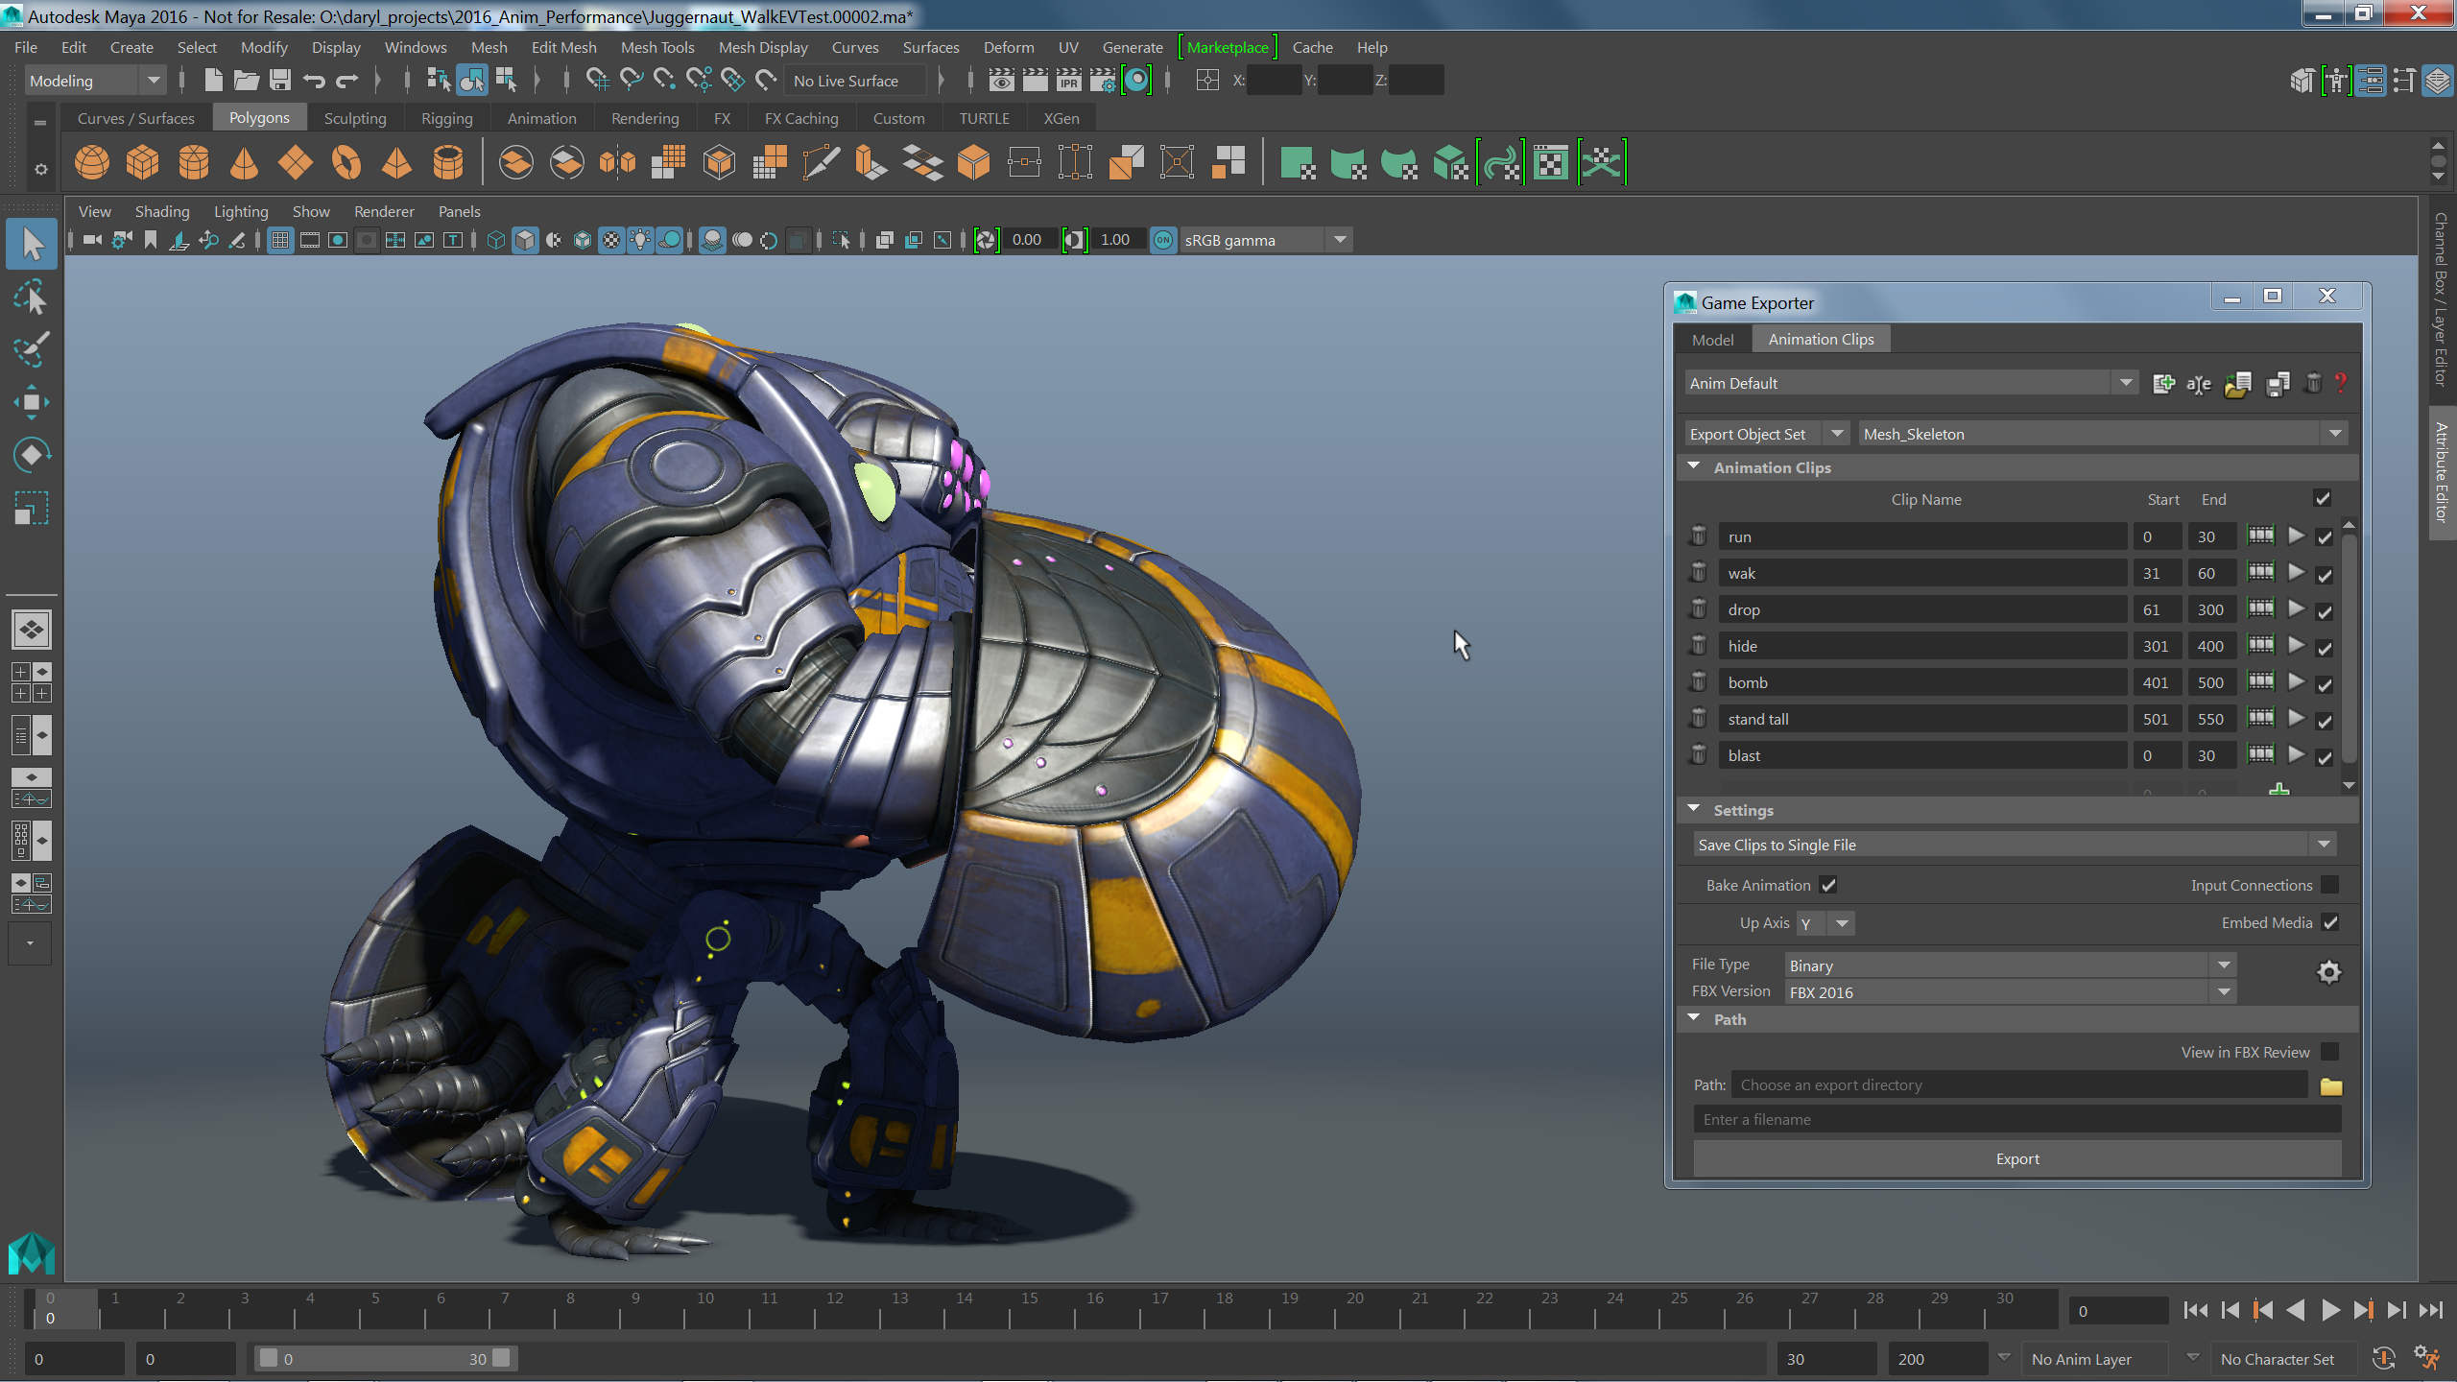Play the 'drop' animation clip
The height and width of the screenshot is (1382, 2457).
pos(2296,608)
